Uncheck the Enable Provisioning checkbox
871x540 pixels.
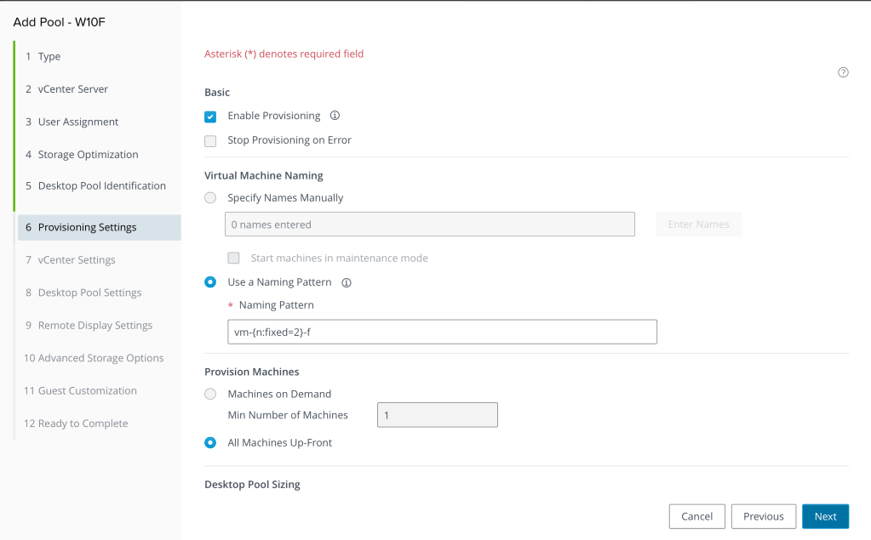(210, 117)
